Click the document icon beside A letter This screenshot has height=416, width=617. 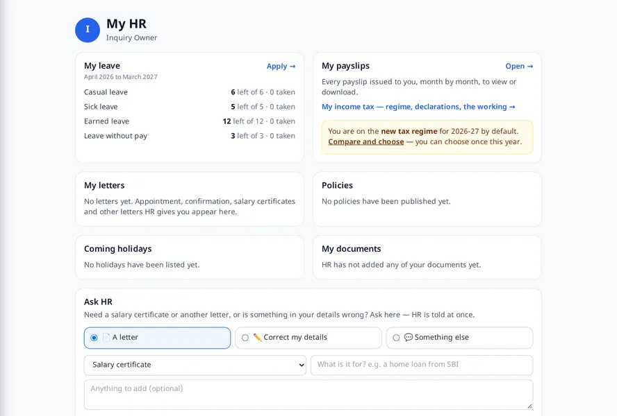click(106, 337)
